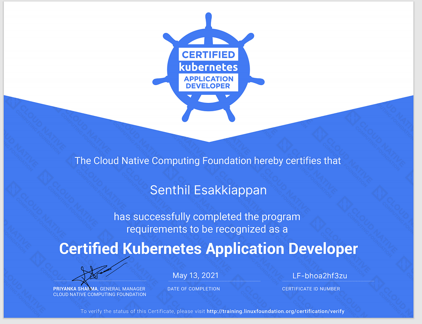Click the 'CERTIFICATE ID NUMBER' label
Image resolution: width=422 pixels, height=324 pixels.
click(x=311, y=289)
